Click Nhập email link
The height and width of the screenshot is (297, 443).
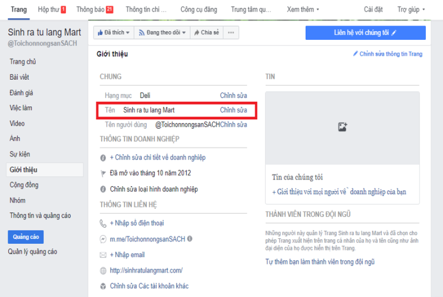127,255
